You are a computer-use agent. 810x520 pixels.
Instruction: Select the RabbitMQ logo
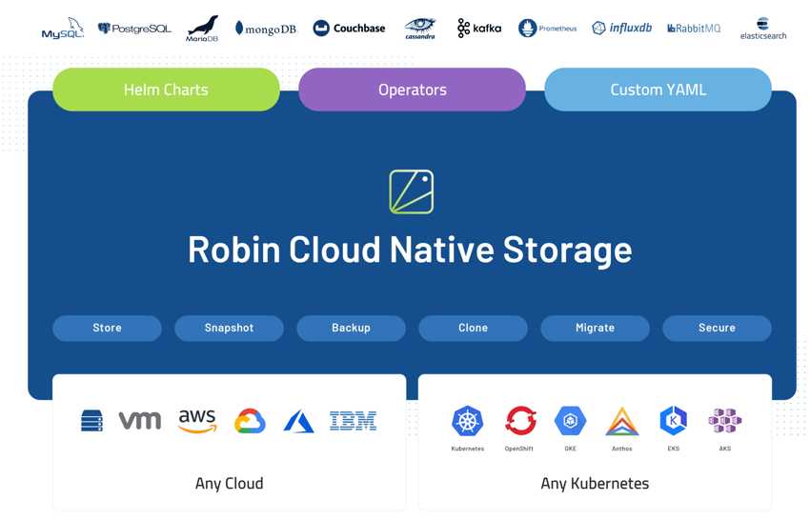pos(694,29)
